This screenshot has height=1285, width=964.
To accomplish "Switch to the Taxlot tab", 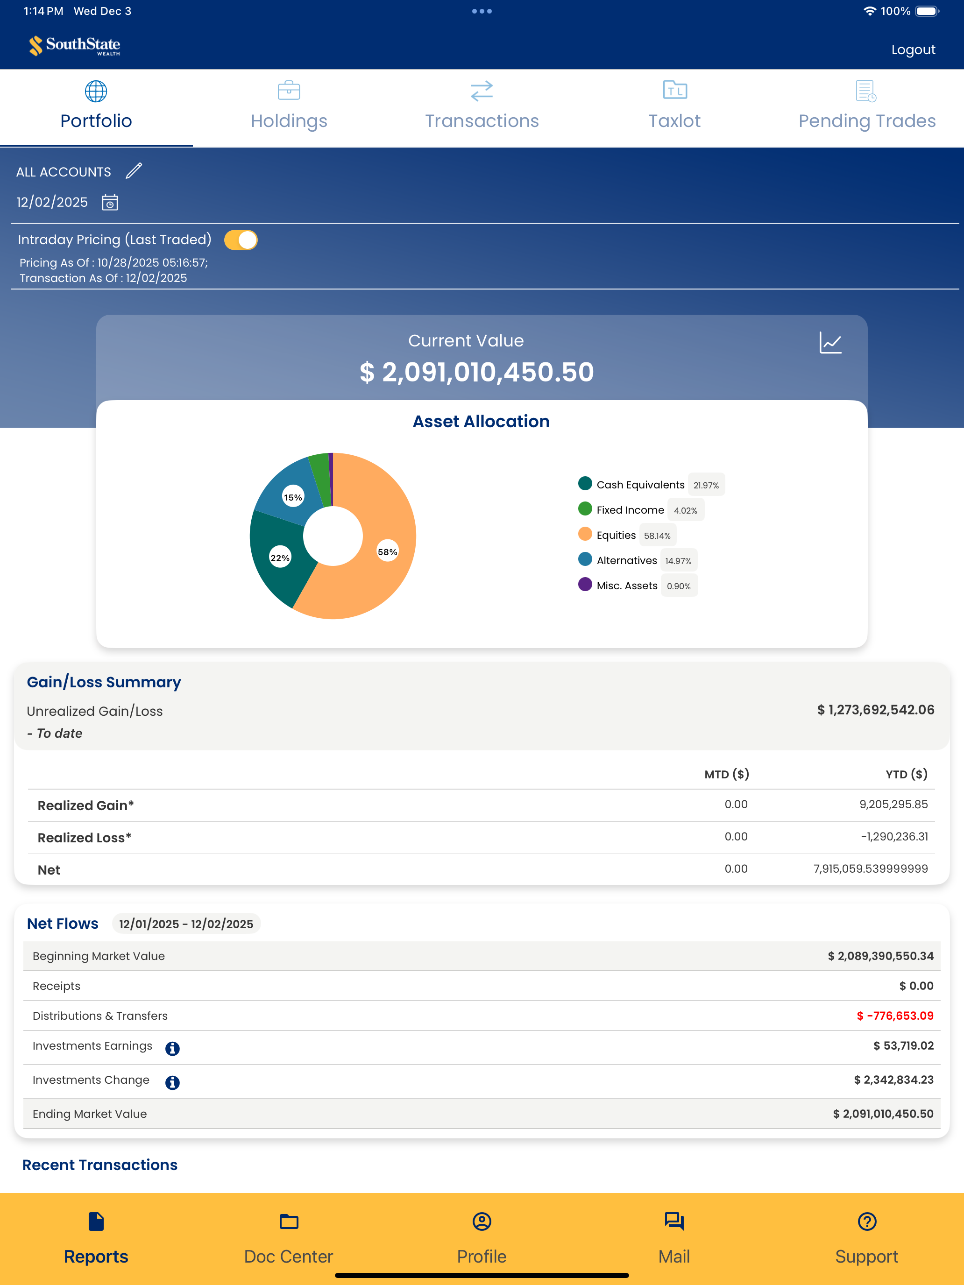I will coord(674,108).
